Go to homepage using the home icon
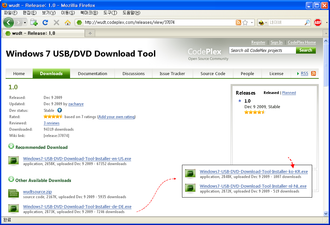The image size is (330, 225). (68, 22)
